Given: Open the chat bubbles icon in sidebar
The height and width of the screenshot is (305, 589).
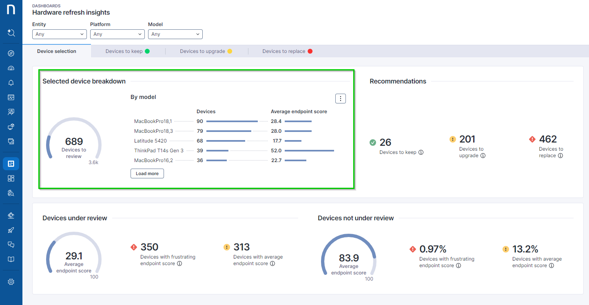Looking at the screenshot, I should point(11,245).
